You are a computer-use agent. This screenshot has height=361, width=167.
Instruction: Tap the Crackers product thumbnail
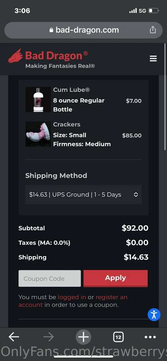38,134
